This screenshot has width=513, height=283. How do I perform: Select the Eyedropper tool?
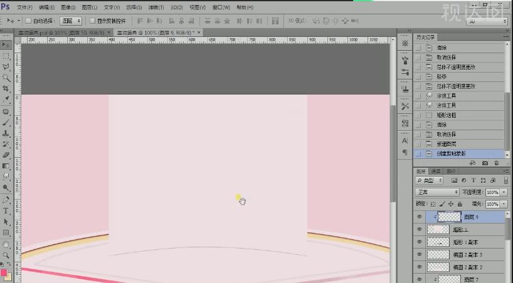[x=6, y=99]
